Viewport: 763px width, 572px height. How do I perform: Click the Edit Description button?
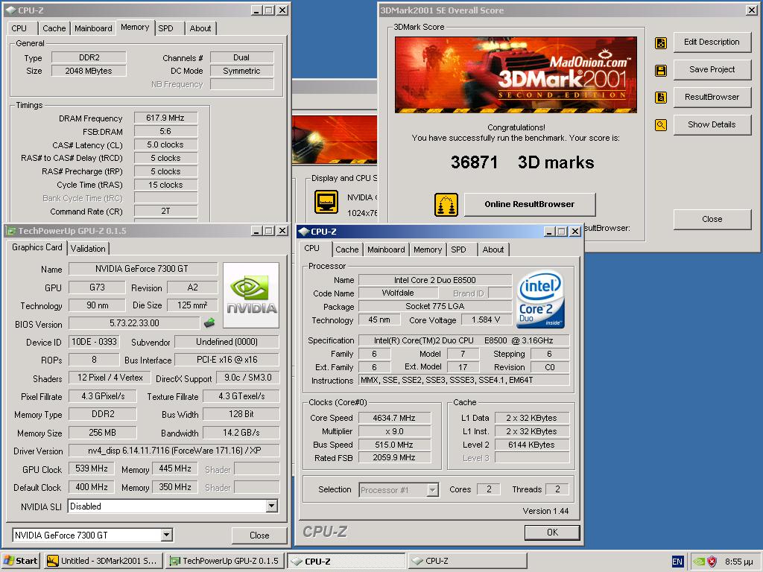(712, 42)
